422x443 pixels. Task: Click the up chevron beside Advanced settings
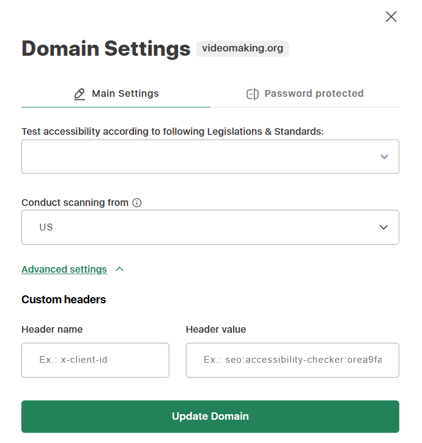(120, 269)
